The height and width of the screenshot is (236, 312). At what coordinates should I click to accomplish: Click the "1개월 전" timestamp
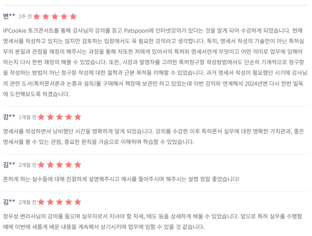27,117
